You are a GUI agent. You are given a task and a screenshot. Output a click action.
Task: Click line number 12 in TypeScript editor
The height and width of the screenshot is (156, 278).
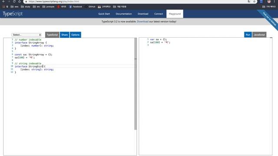[12, 72]
